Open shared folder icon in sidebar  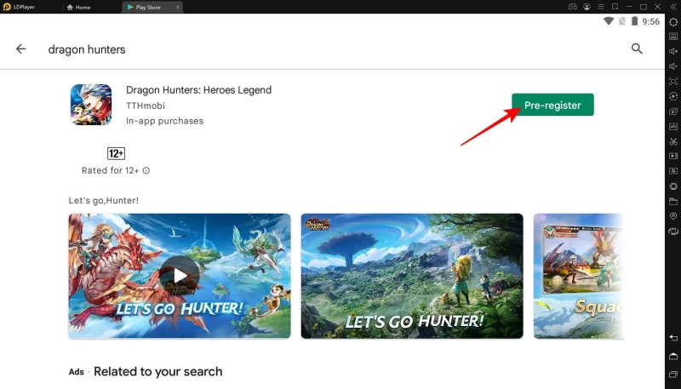673,202
